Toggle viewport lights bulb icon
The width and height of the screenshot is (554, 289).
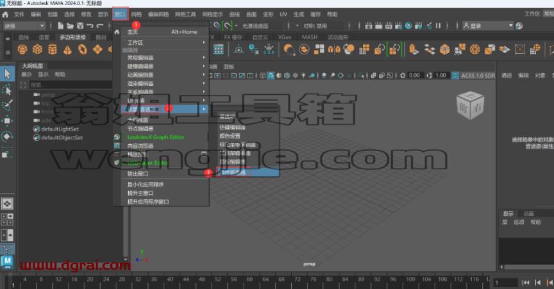pos(303,75)
